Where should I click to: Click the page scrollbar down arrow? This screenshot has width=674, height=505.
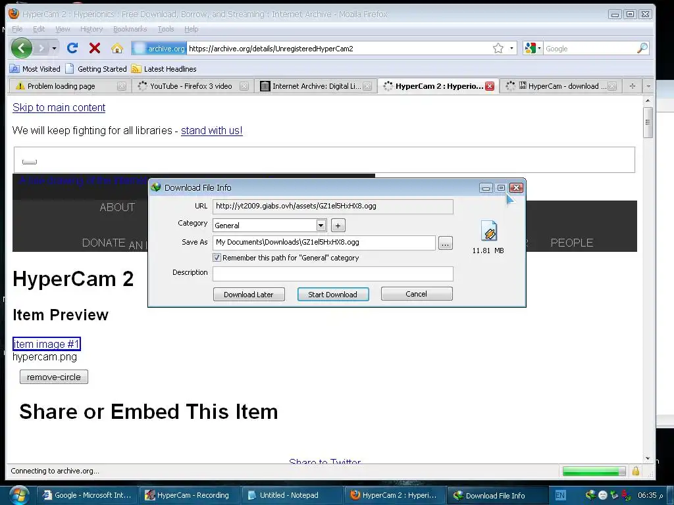[x=648, y=458]
